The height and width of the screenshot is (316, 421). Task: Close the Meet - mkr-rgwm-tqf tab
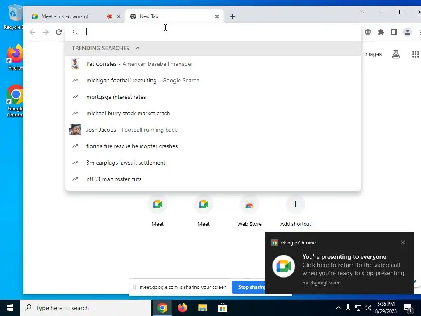[119, 16]
